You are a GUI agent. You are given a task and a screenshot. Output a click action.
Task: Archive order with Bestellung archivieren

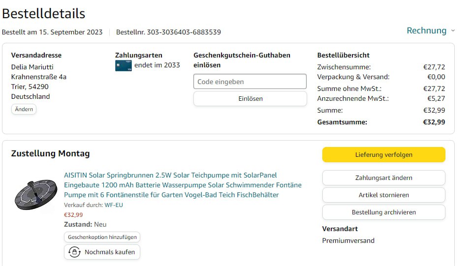pos(383,212)
